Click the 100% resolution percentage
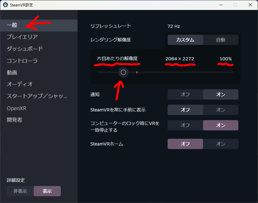Screen dimensions: 258x203 point(226,59)
